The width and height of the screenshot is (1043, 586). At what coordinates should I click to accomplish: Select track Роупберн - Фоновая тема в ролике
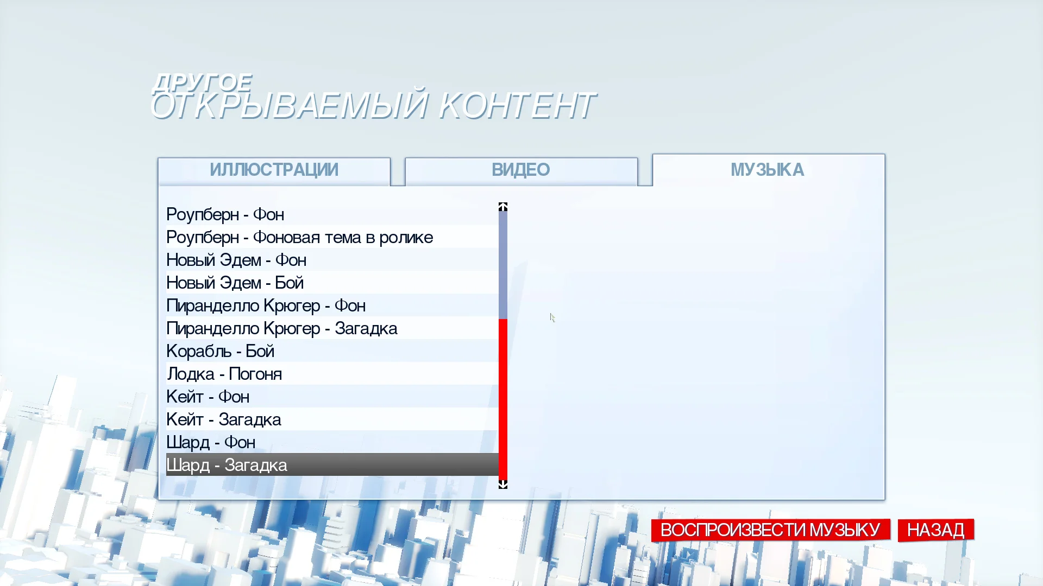(332, 237)
